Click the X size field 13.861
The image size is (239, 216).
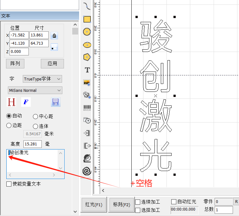pyautogui.click(x=39, y=35)
